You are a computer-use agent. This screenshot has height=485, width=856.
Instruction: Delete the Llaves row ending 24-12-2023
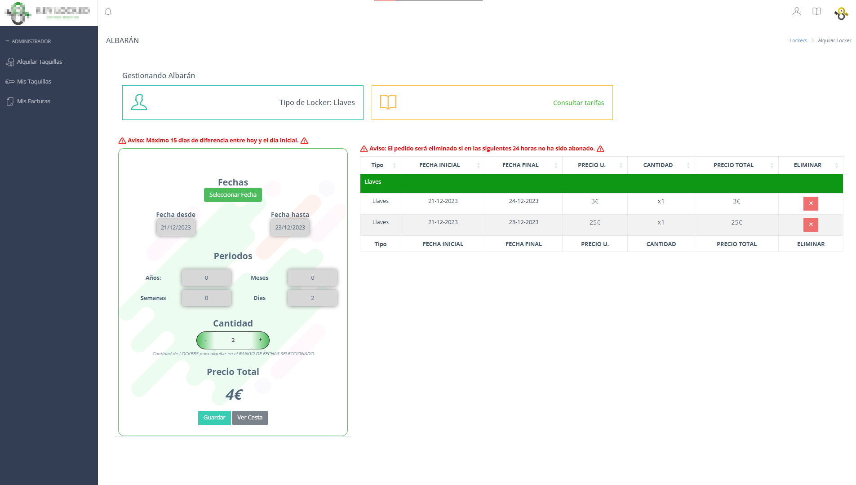point(811,203)
